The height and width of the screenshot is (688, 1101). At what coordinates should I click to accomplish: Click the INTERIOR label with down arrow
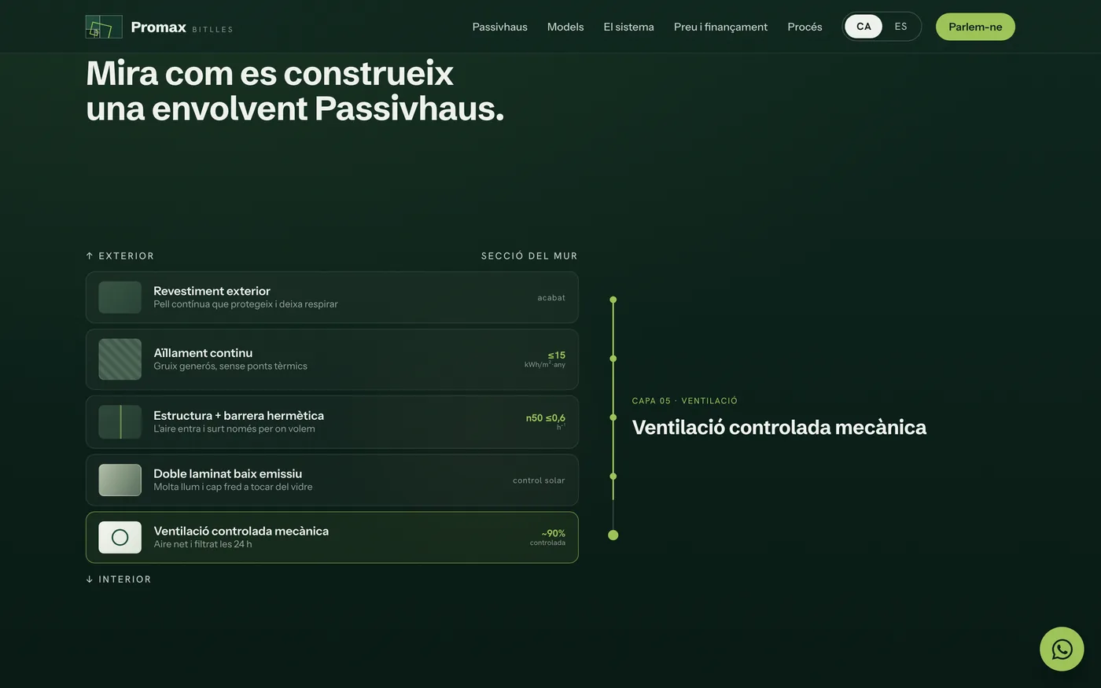point(118,579)
